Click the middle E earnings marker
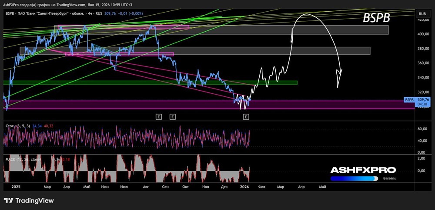This screenshot has height=210, width=435. coord(172,117)
